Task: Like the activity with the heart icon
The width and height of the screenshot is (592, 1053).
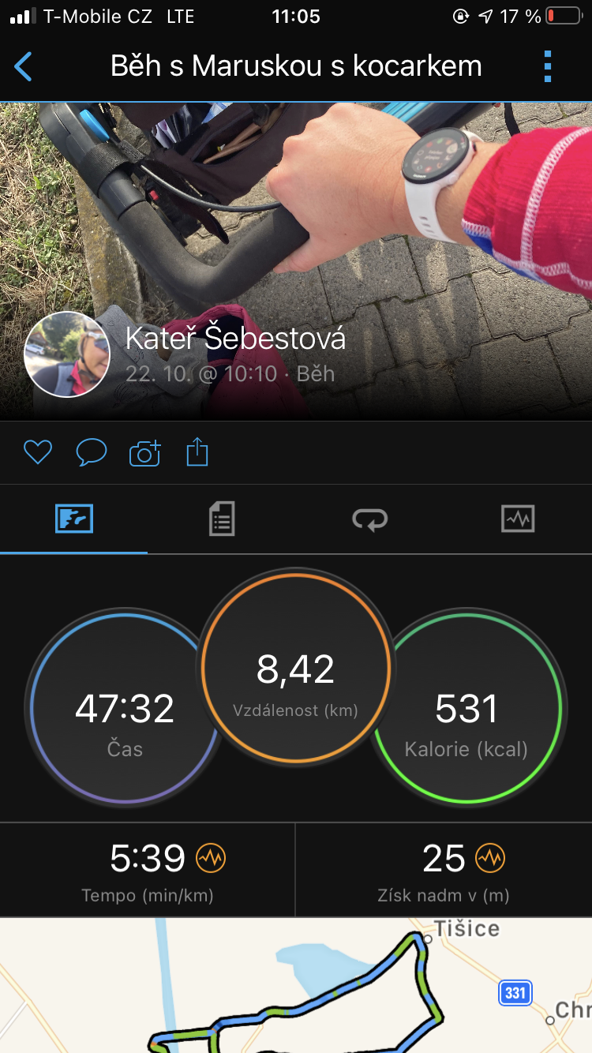Action: coord(38,452)
